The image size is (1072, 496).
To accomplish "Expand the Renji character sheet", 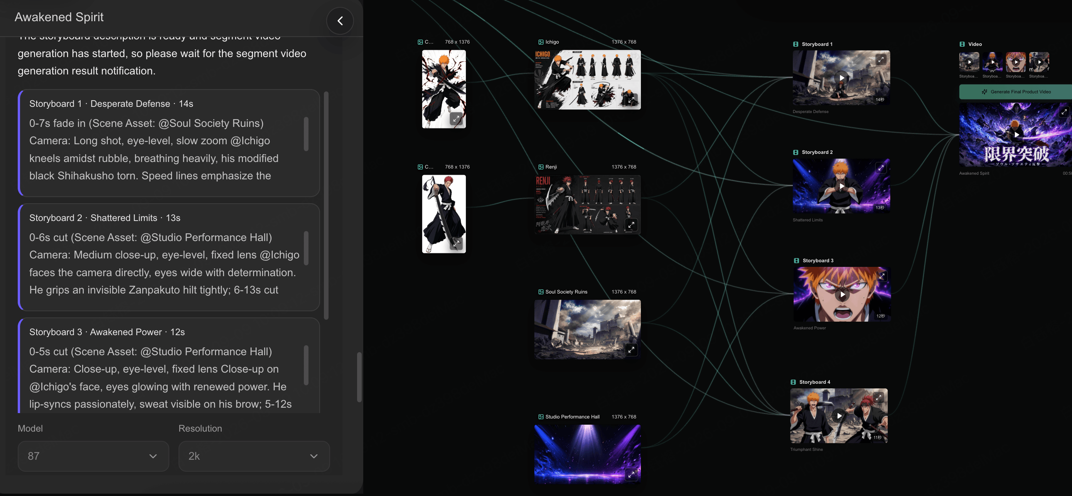I will (x=631, y=225).
